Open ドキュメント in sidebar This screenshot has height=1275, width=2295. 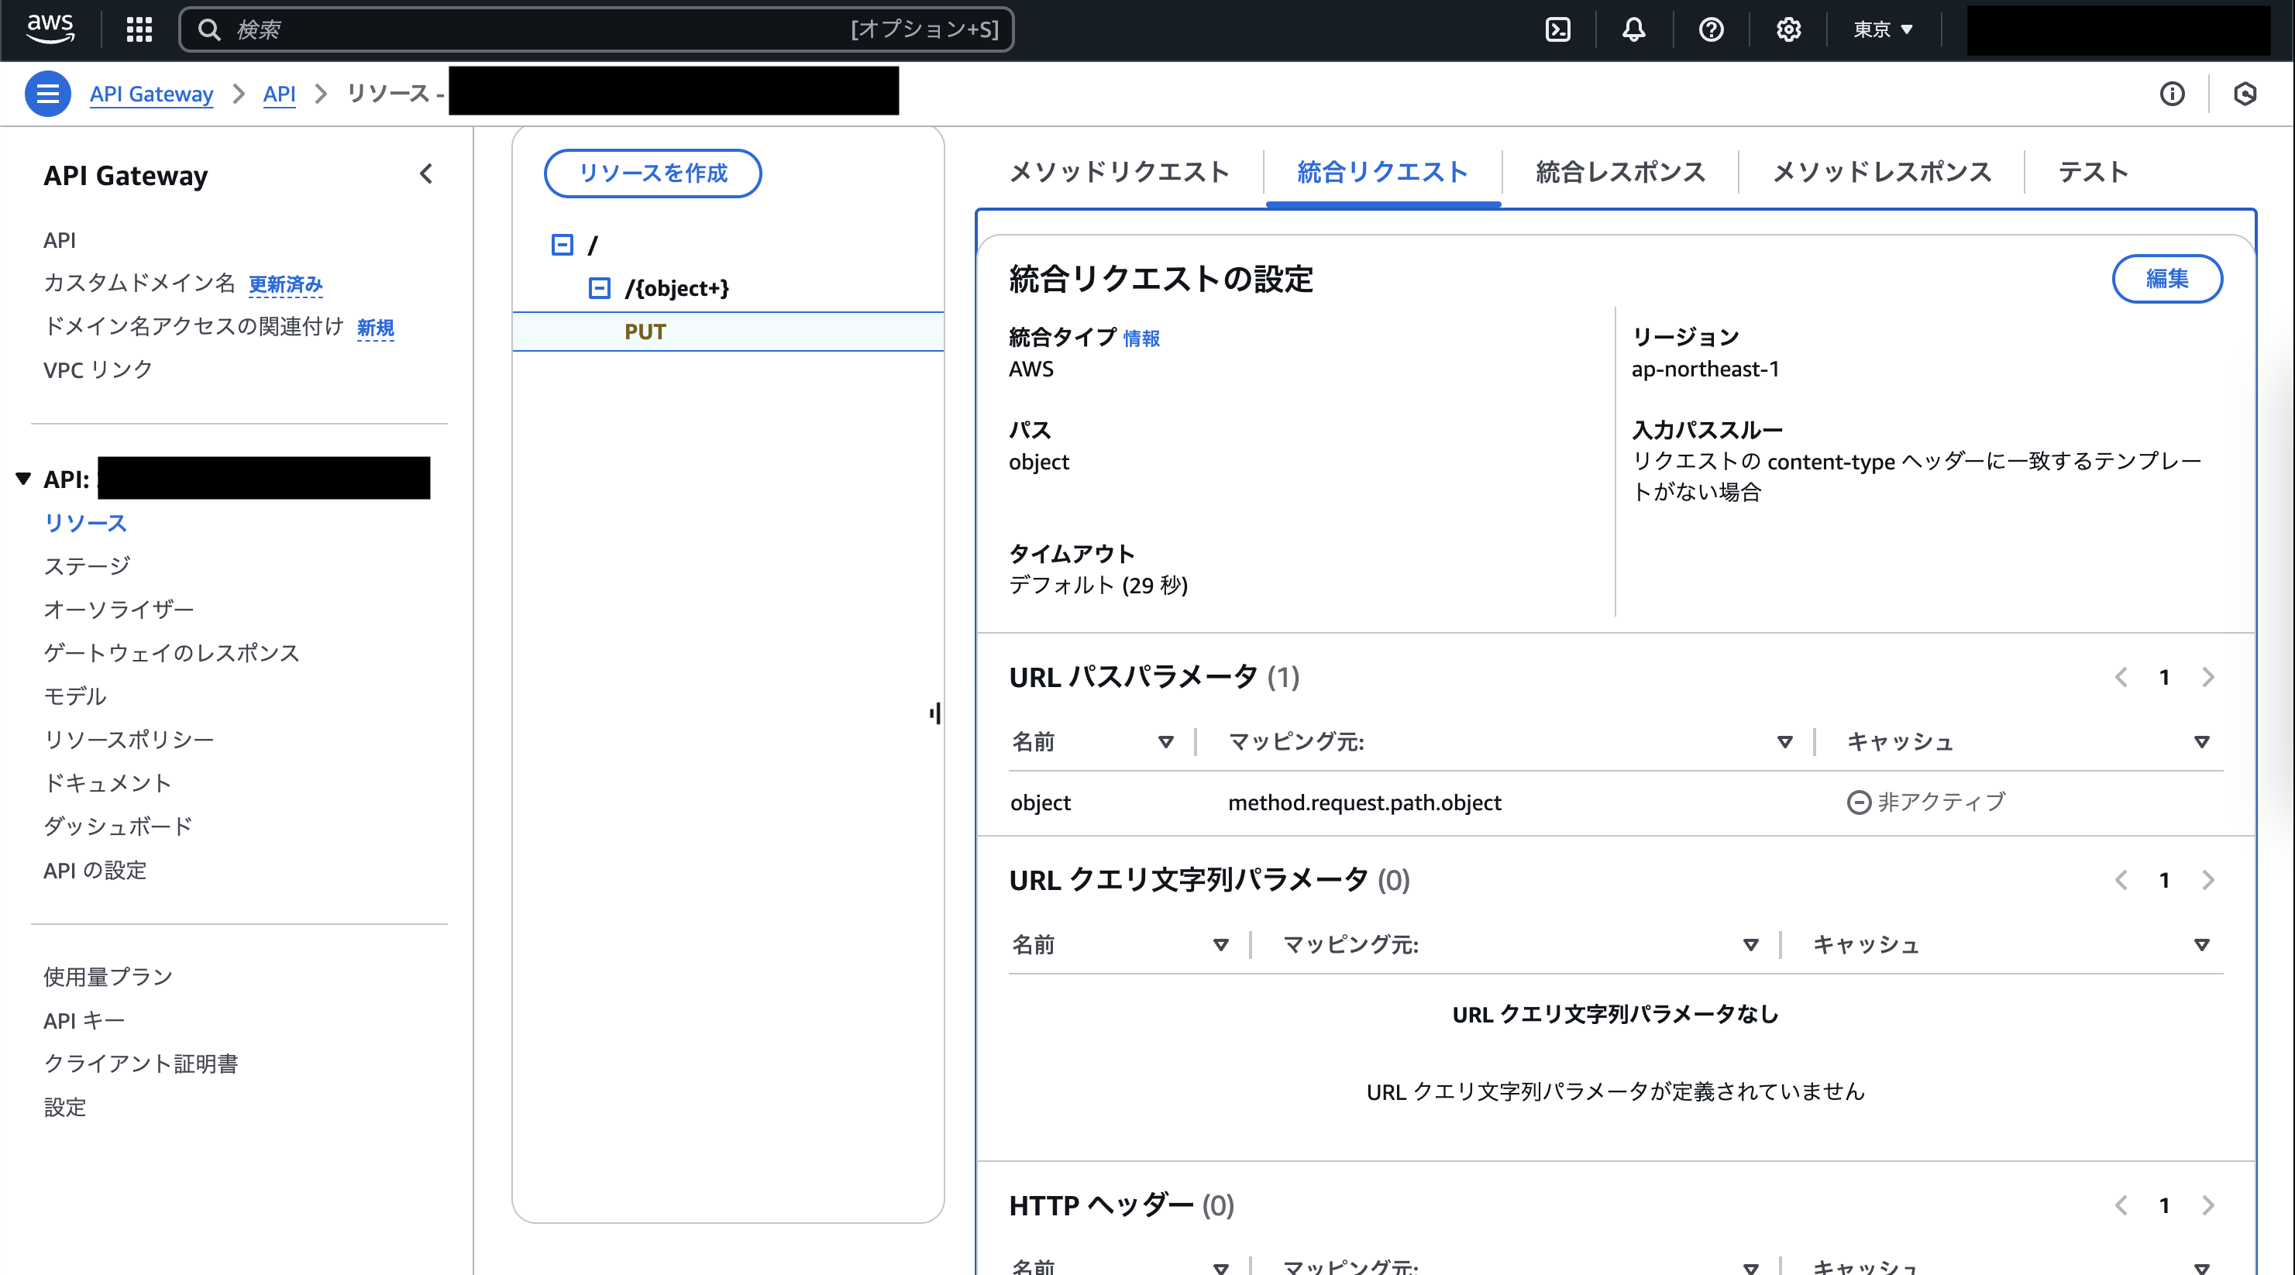click(108, 783)
